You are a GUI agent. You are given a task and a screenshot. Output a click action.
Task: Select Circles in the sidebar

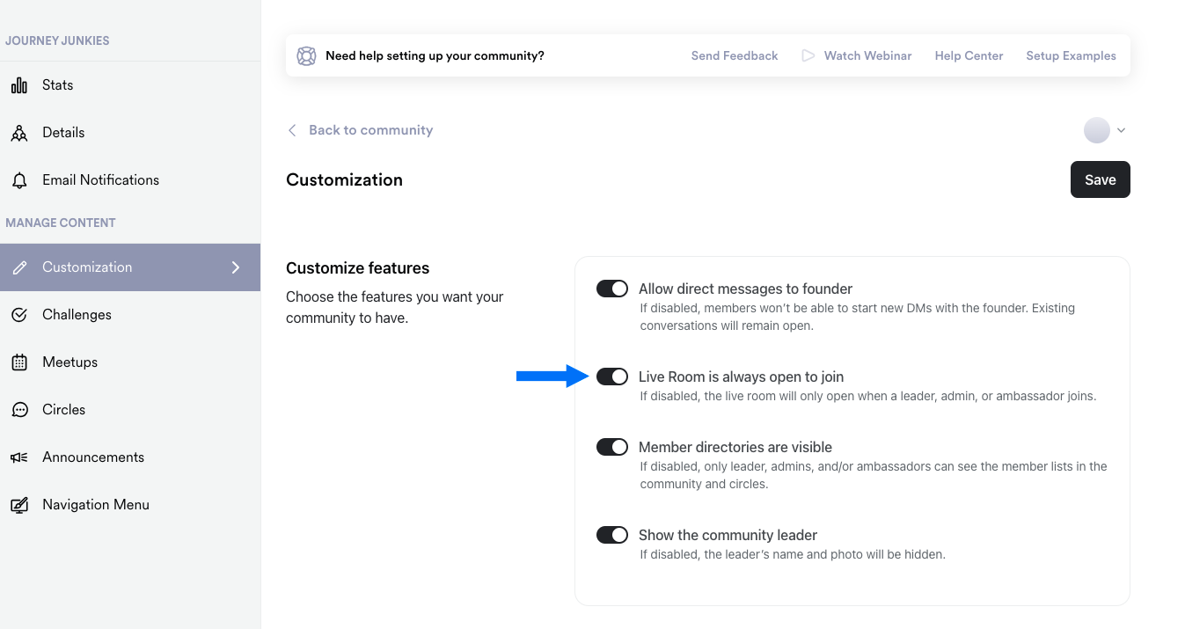(x=130, y=410)
